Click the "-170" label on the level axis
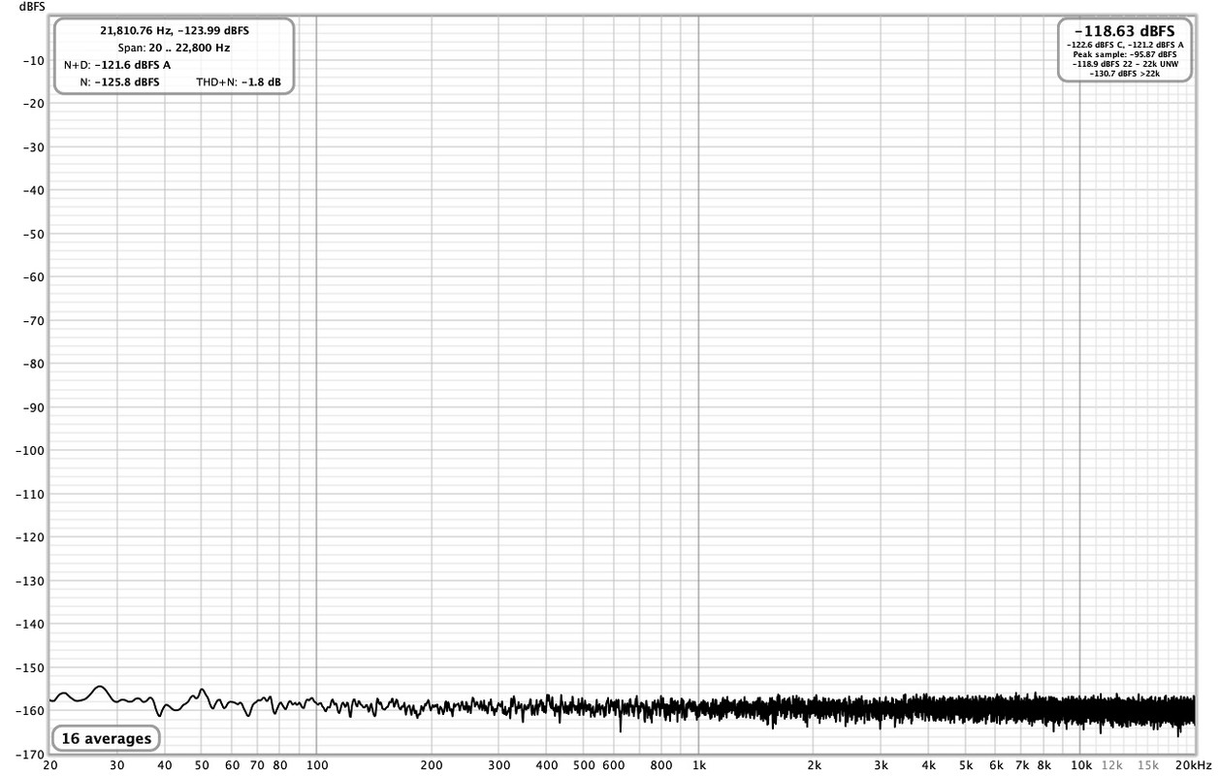1220x776 pixels. point(31,754)
